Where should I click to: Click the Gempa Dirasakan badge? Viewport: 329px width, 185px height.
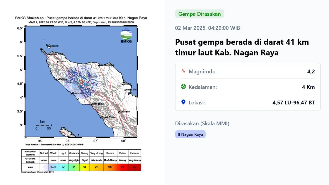[199, 14]
